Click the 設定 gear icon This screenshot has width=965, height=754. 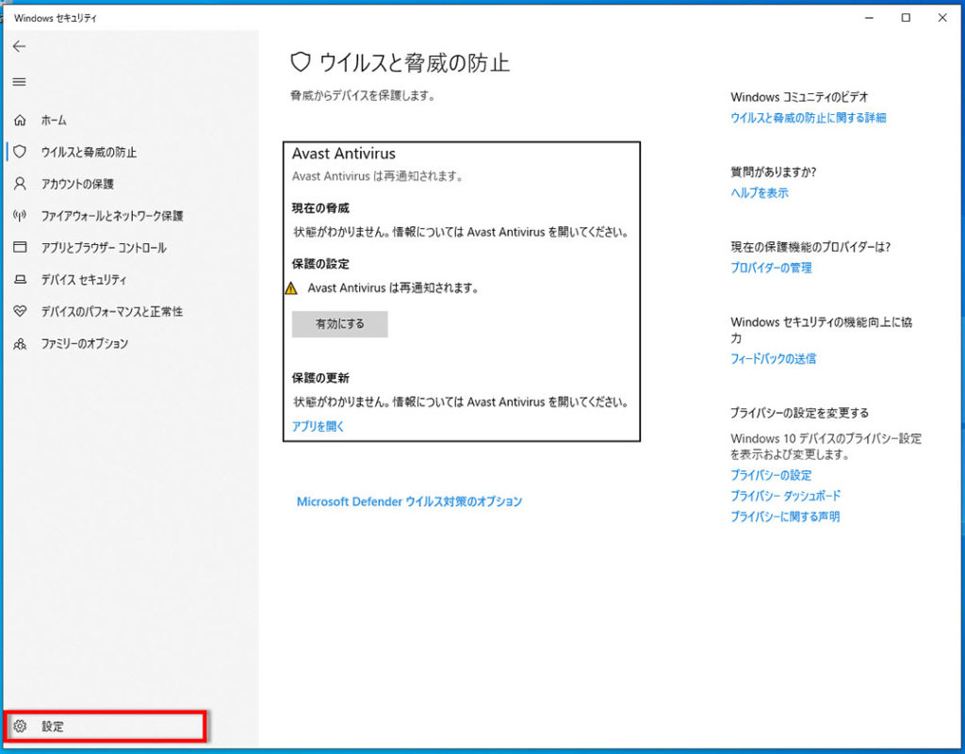20,727
